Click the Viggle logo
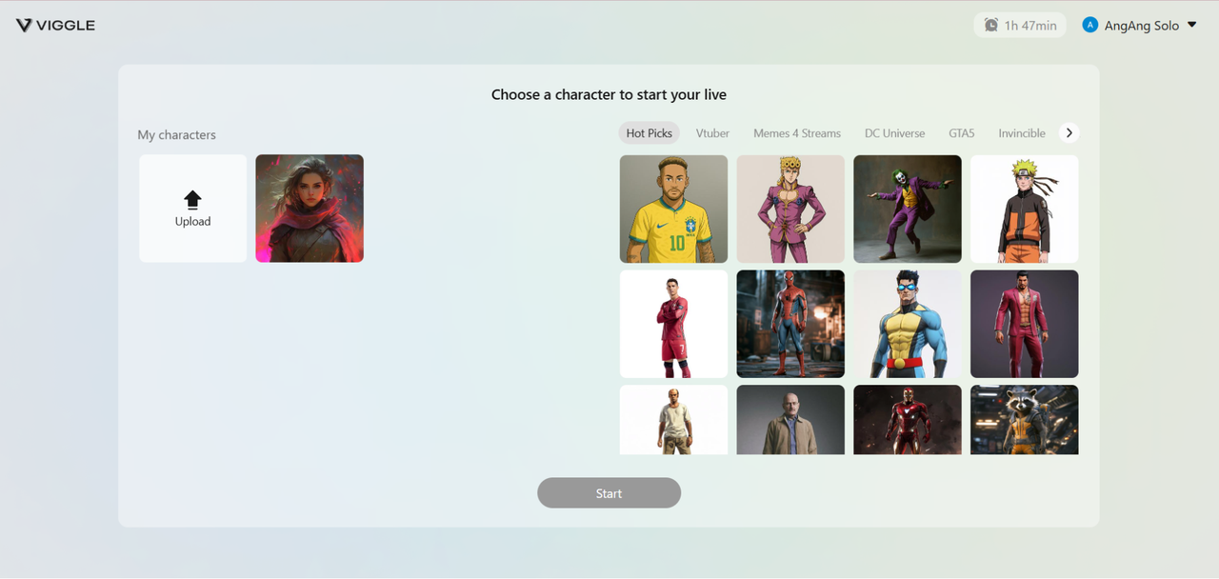 tap(55, 26)
